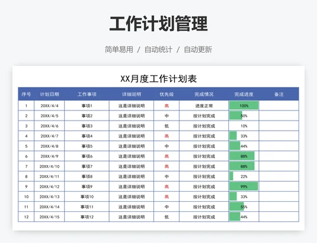Select the date cell 20XX/4/6
317x243 pixels.
pos(49,126)
